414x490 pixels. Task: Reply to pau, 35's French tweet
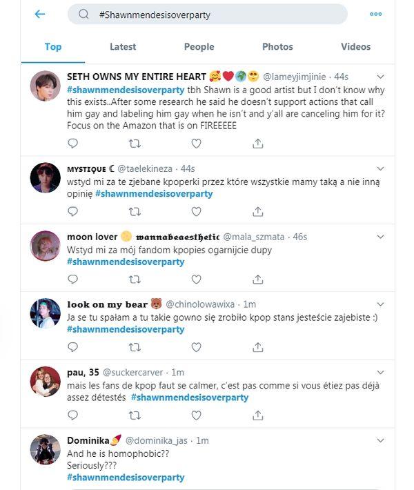coord(73,415)
